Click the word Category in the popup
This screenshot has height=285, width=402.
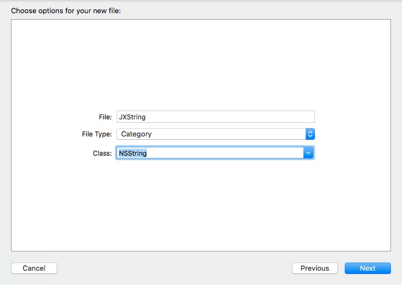137,134
